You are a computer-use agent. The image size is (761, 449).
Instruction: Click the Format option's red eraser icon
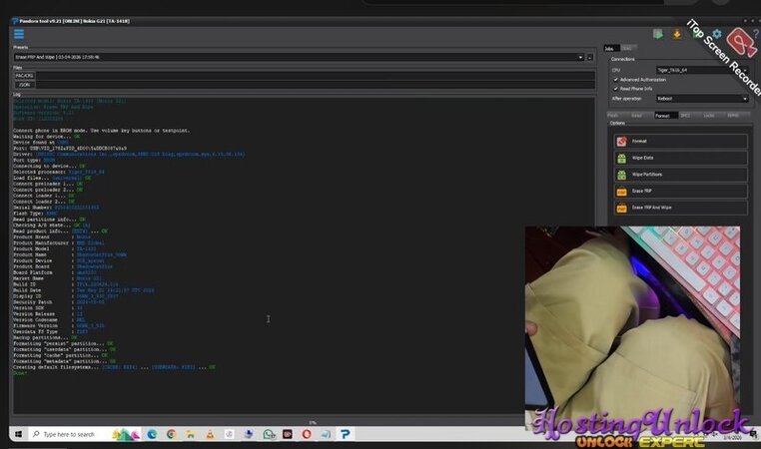pos(620,142)
